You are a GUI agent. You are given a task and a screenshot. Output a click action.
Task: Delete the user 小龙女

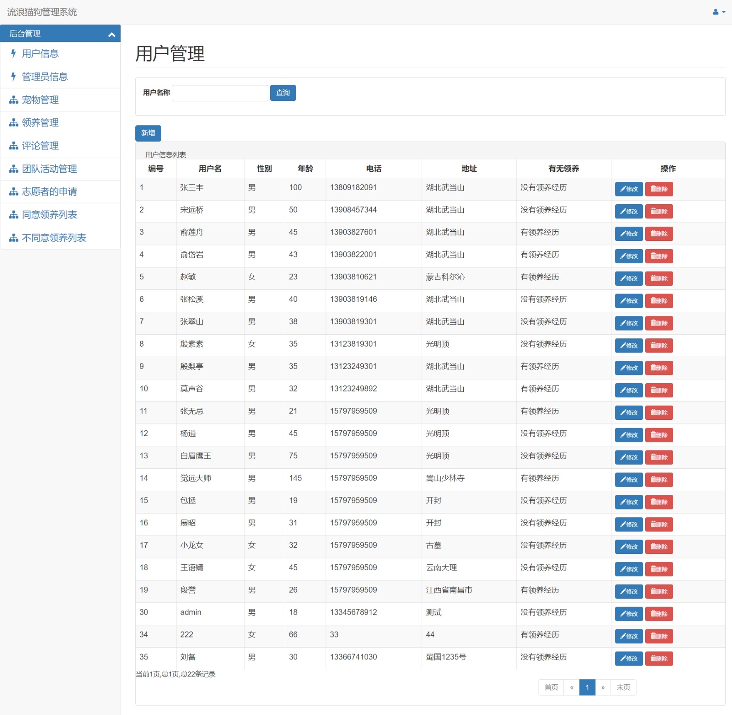click(659, 547)
